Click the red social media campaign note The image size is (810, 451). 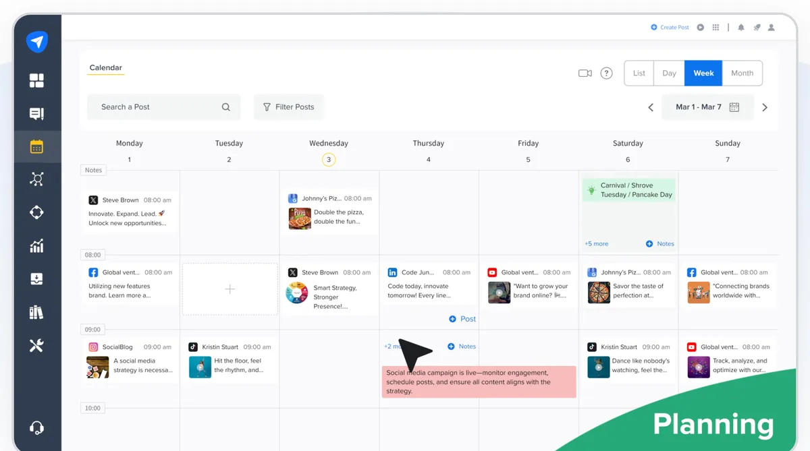479,382
